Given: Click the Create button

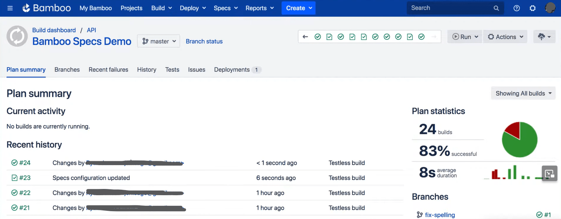Looking at the screenshot, I should pos(299,8).
